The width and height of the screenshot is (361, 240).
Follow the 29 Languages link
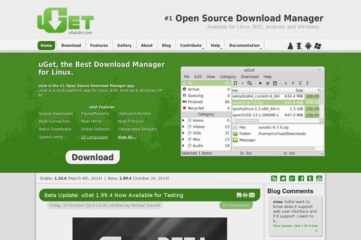click(94, 137)
